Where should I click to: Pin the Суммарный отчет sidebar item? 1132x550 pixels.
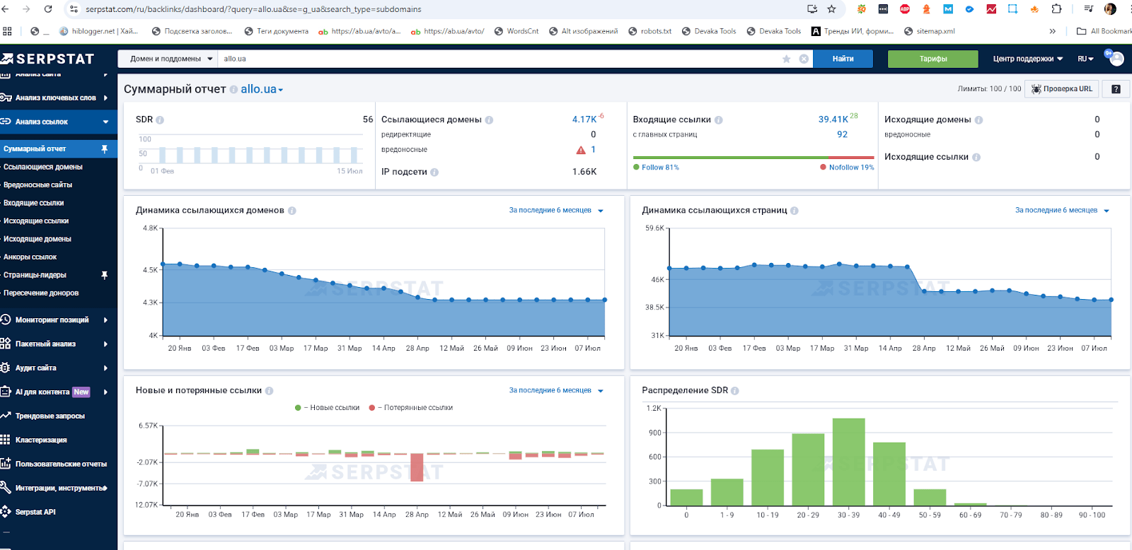pyautogui.click(x=105, y=148)
